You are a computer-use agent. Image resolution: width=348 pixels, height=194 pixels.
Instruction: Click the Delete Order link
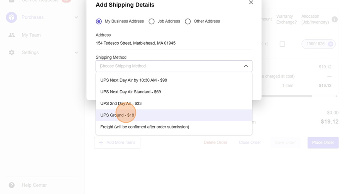click(x=215, y=143)
